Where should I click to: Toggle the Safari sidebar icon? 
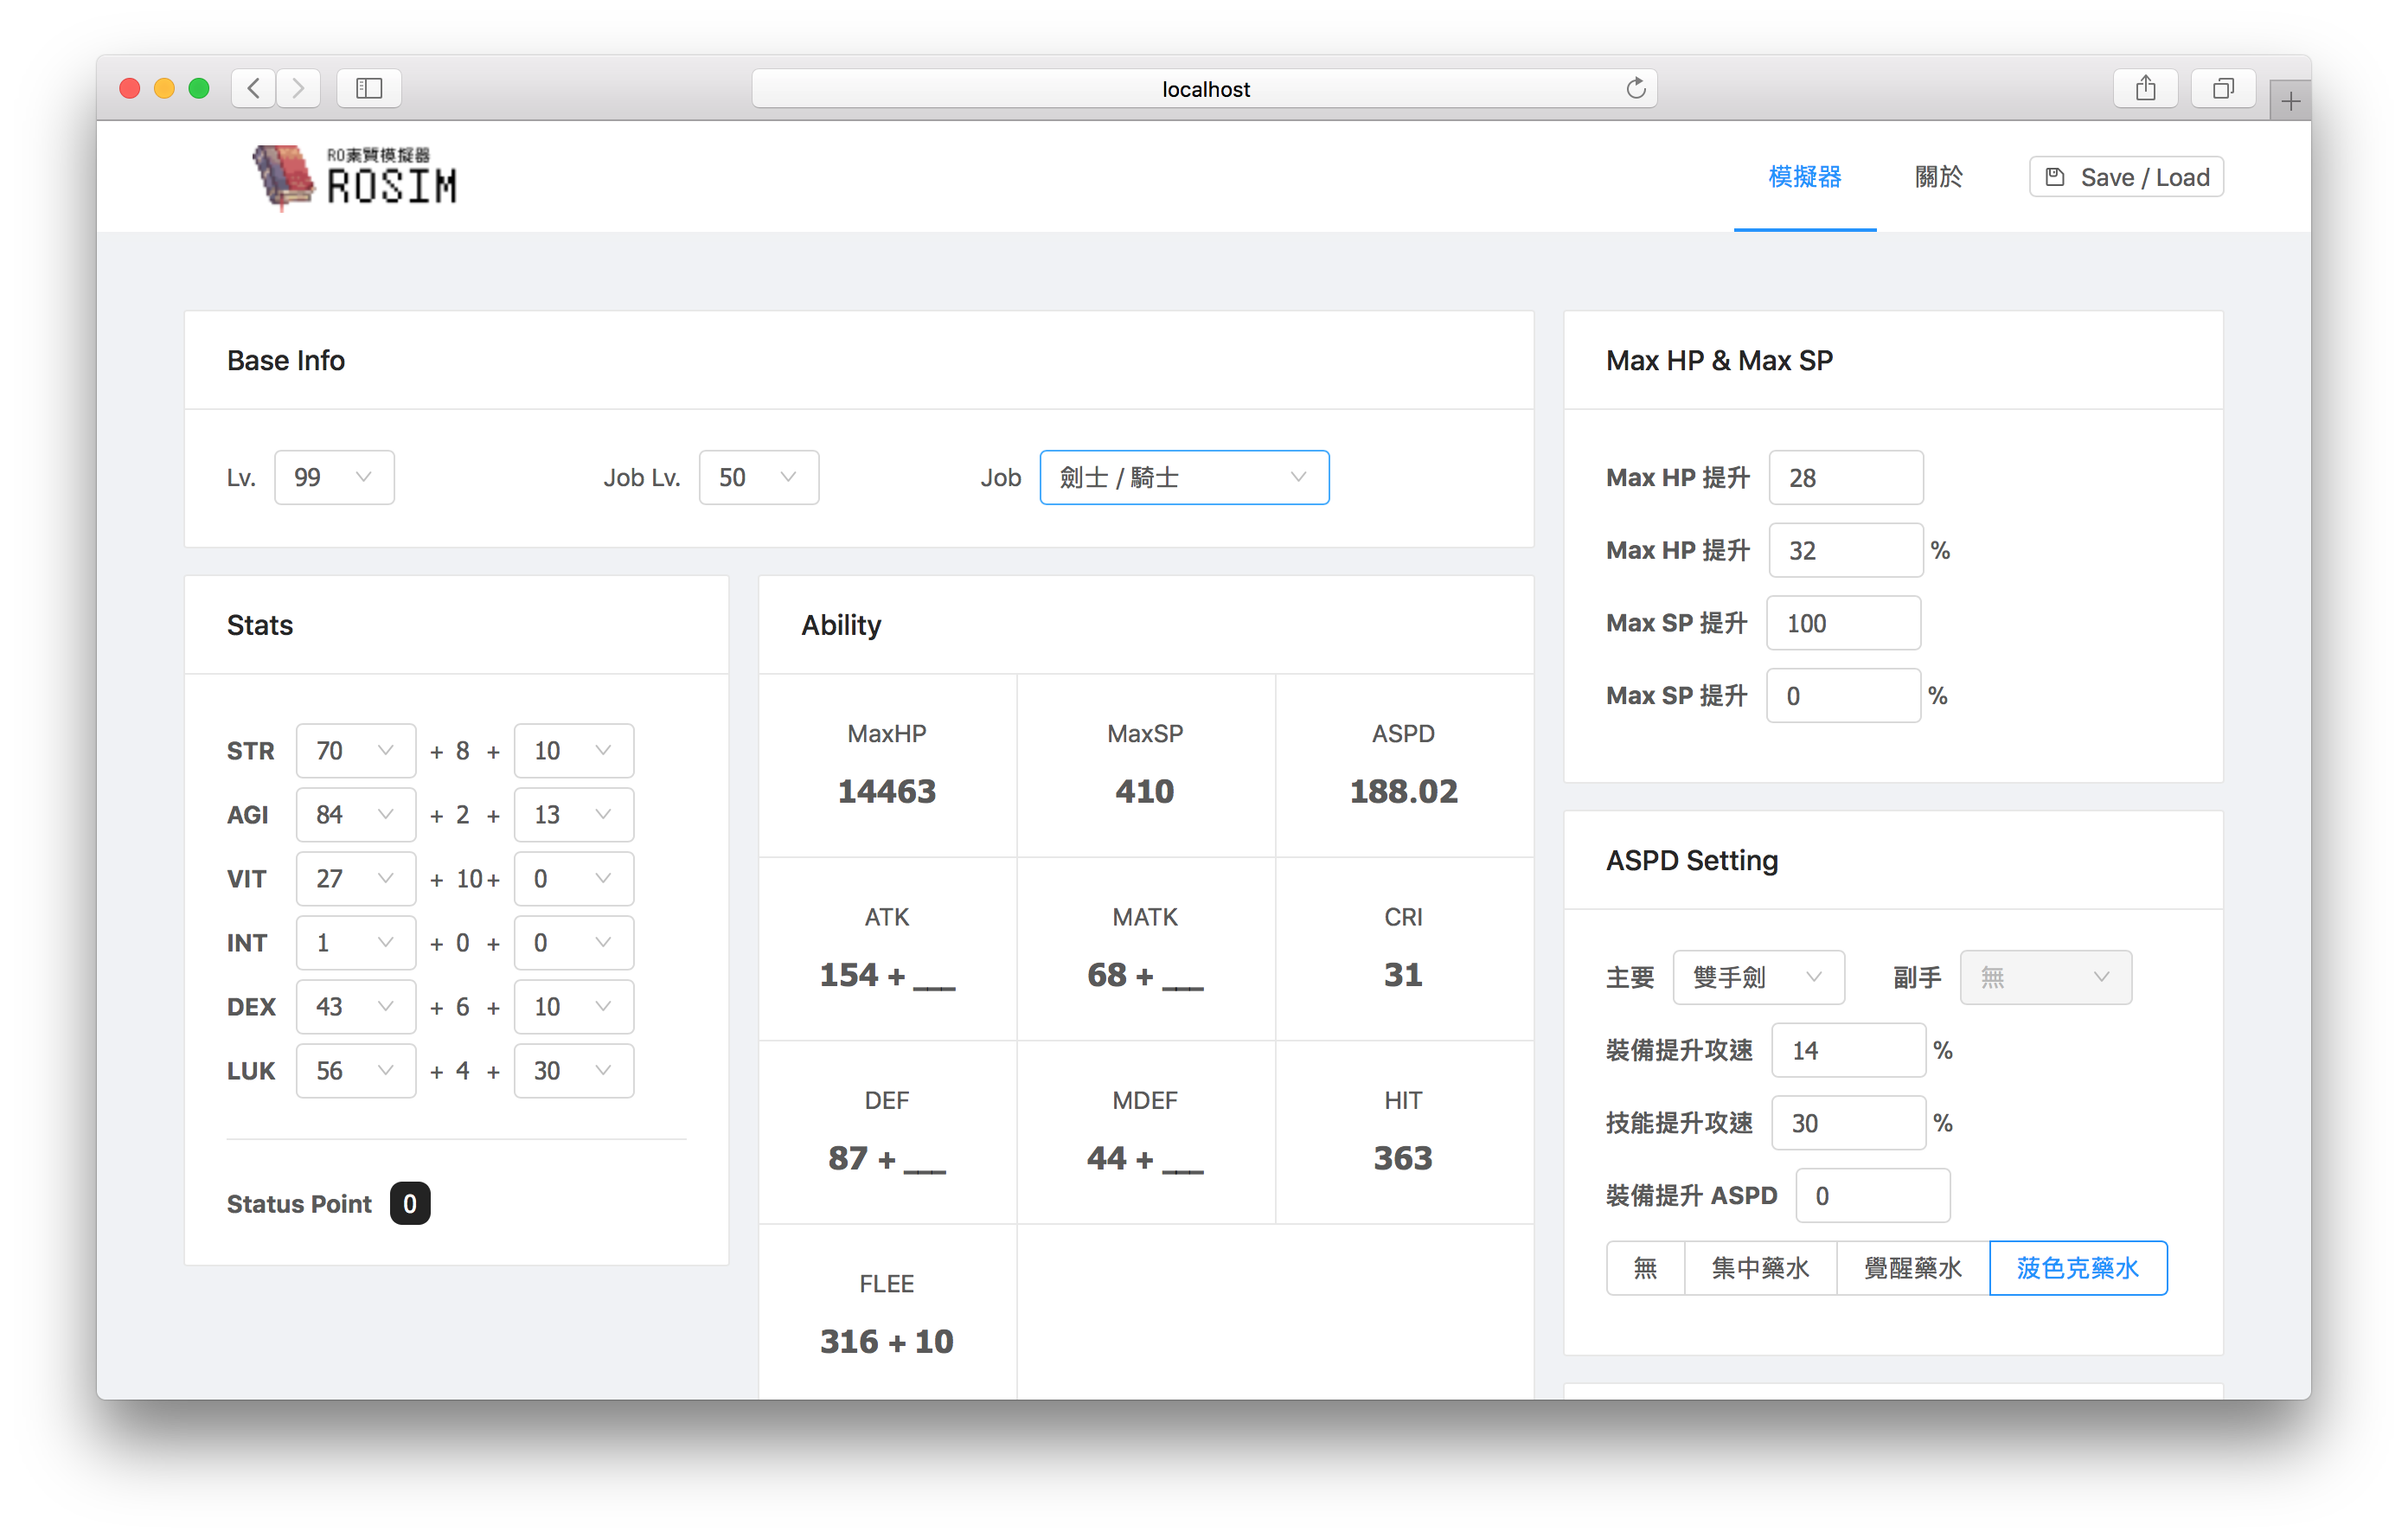[x=369, y=88]
